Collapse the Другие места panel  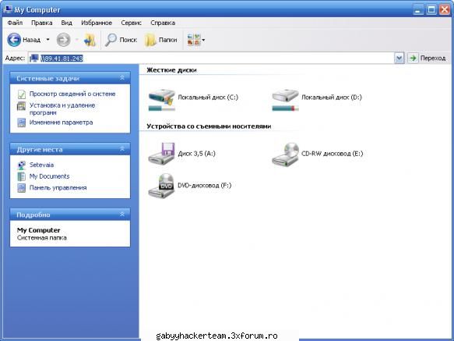122,149
